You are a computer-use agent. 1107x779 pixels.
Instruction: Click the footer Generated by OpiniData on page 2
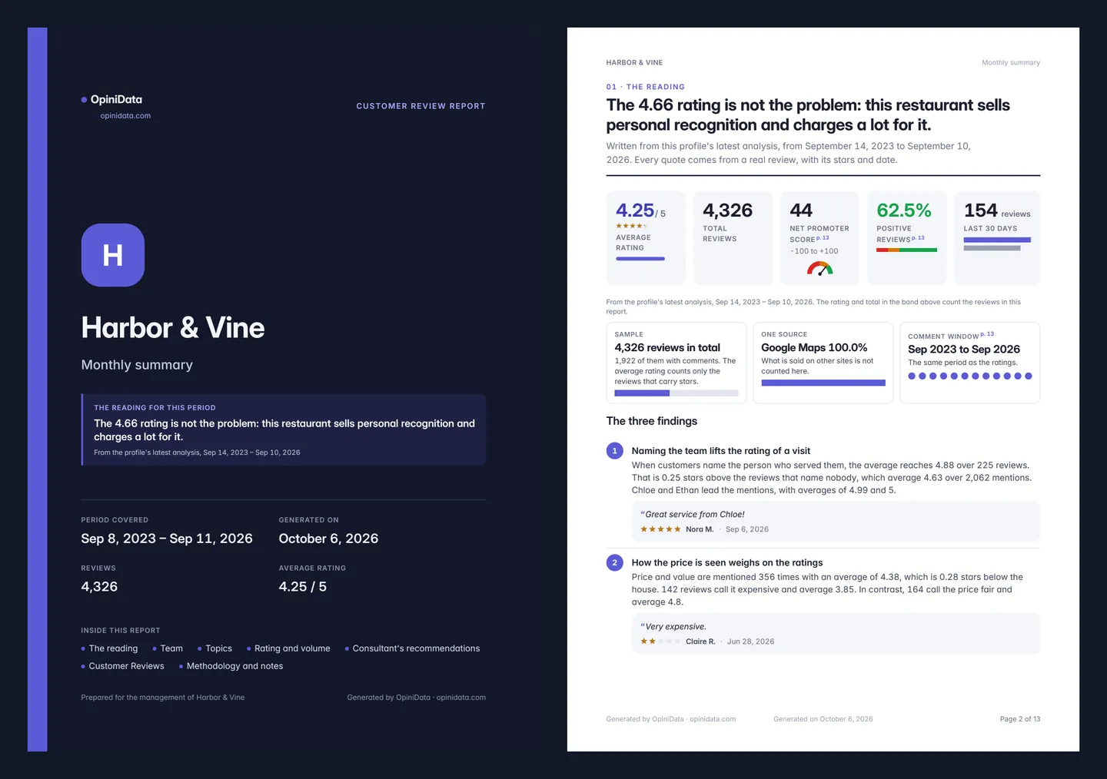coord(671,719)
